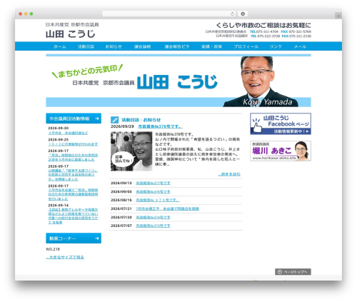
Task: Open the 市会議員団活動情報 sidebar button
Action: point(74,119)
